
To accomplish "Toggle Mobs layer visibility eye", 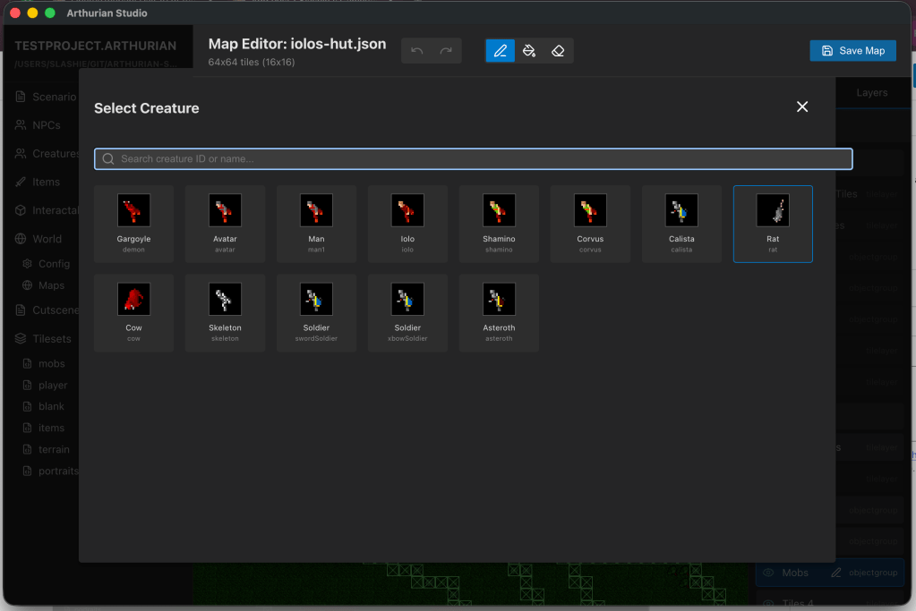I will point(769,573).
